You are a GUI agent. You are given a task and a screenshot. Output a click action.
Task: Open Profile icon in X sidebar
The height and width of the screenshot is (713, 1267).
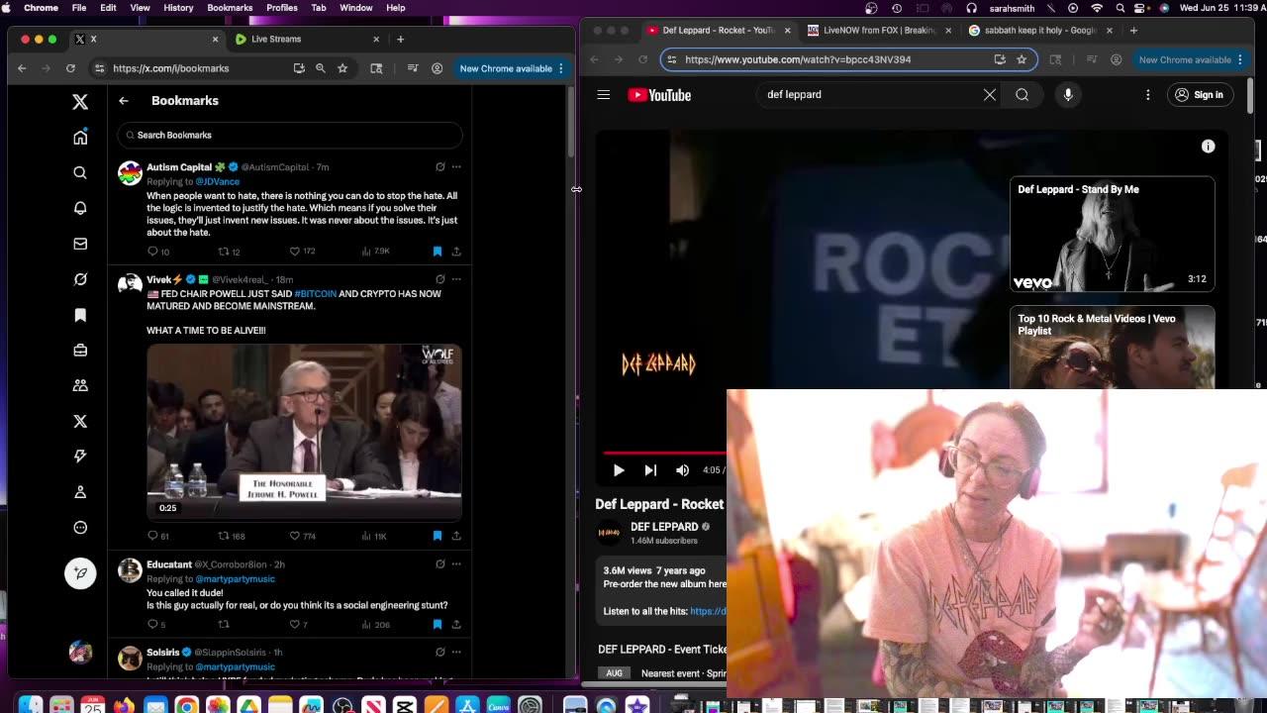click(x=80, y=492)
